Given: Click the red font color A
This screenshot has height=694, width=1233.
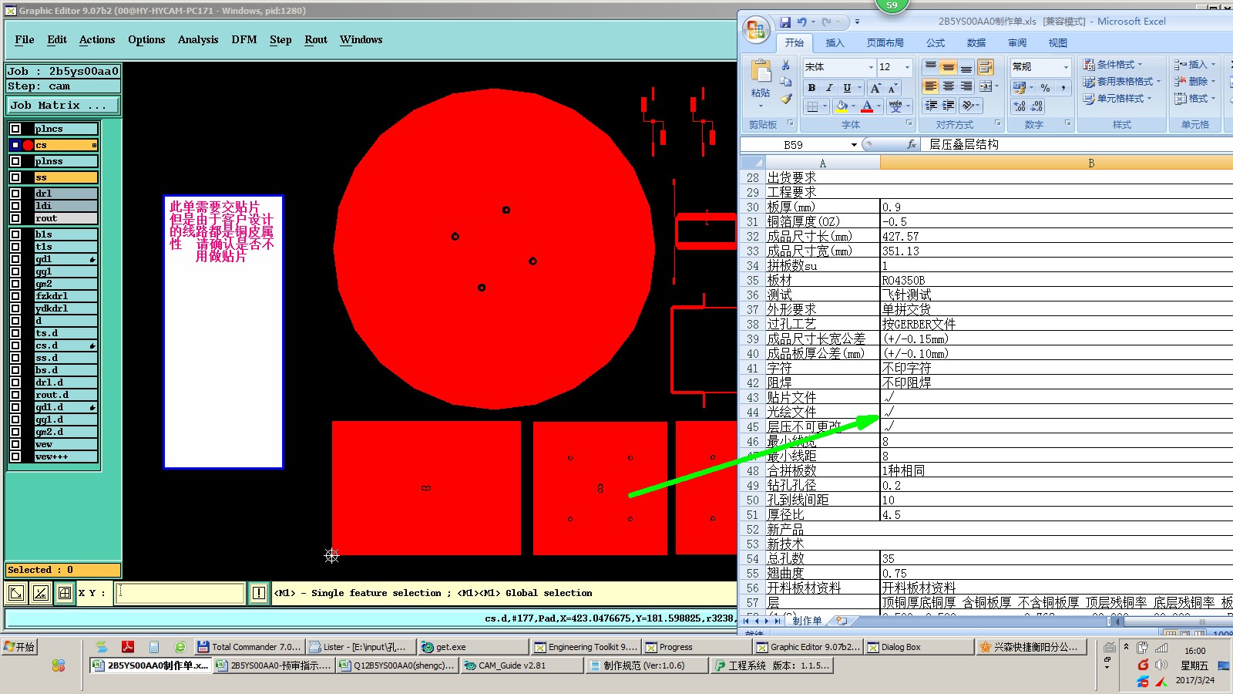Looking at the screenshot, I should [x=867, y=106].
